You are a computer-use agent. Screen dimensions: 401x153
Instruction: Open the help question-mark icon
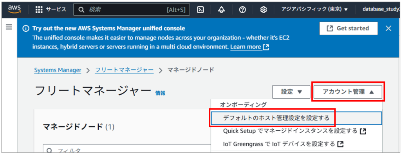click(x=242, y=10)
